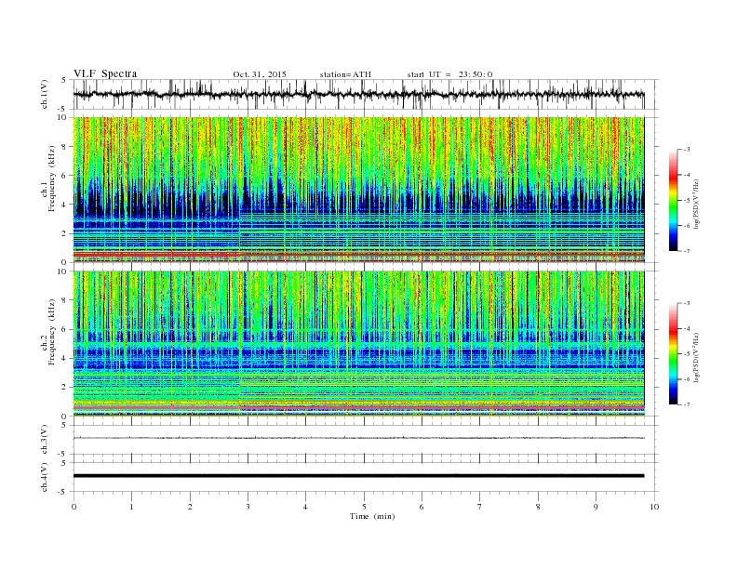Click the '6' kHz tick of ch.1 spectrogram
The image size is (737, 569).
click(65, 176)
